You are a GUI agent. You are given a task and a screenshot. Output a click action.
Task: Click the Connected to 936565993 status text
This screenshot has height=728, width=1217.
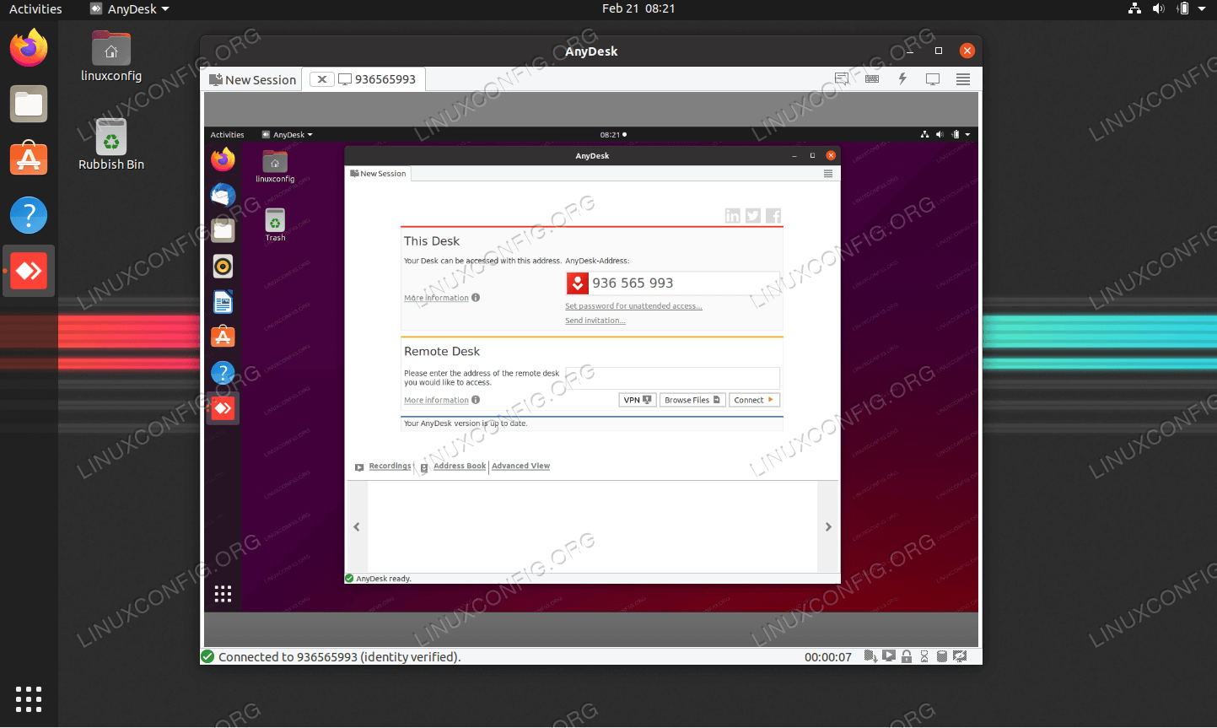point(339,657)
